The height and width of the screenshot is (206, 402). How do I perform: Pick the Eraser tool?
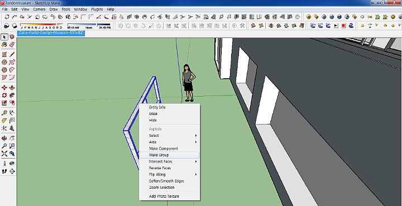coord(12,45)
